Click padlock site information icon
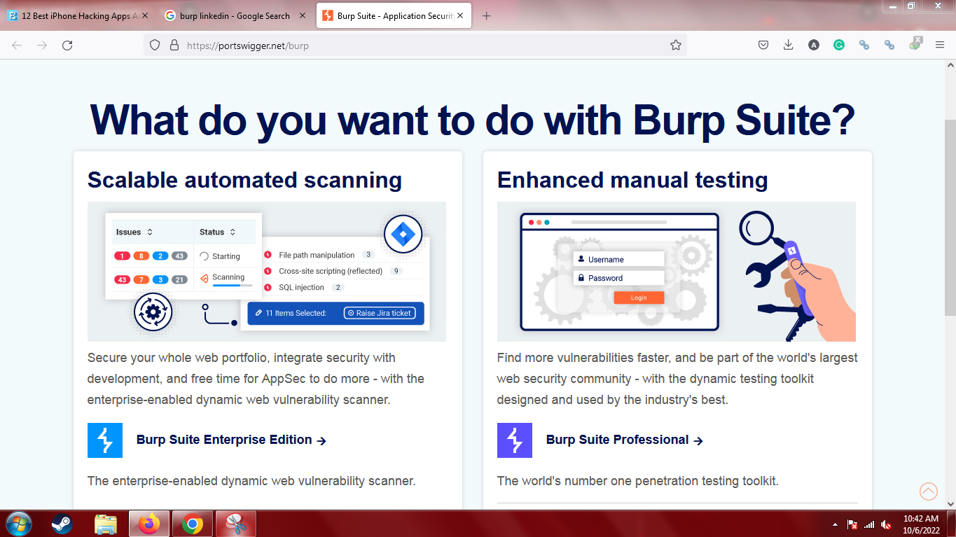 pyautogui.click(x=174, y=45)
